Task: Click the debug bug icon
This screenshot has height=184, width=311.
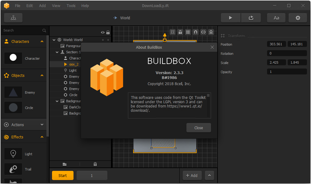Action: click(211, 32)
